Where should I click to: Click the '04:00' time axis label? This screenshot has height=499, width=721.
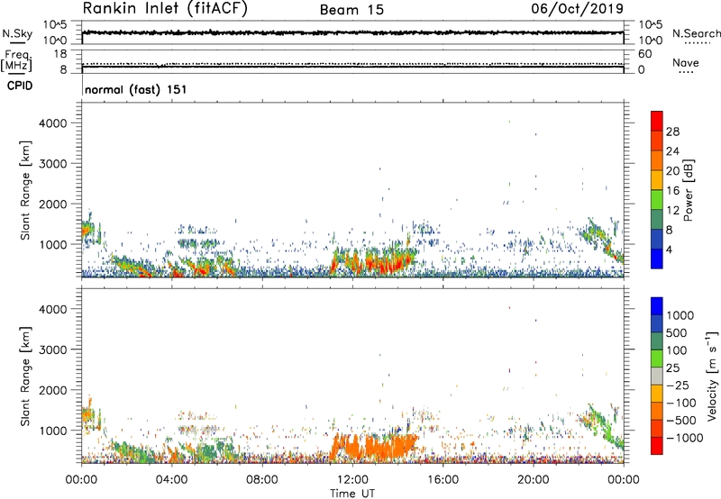(171, 480)
